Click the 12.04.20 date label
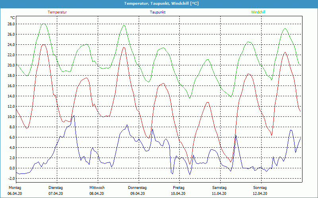The height and width of the screenshot is (198, 318). click(260, 194)
